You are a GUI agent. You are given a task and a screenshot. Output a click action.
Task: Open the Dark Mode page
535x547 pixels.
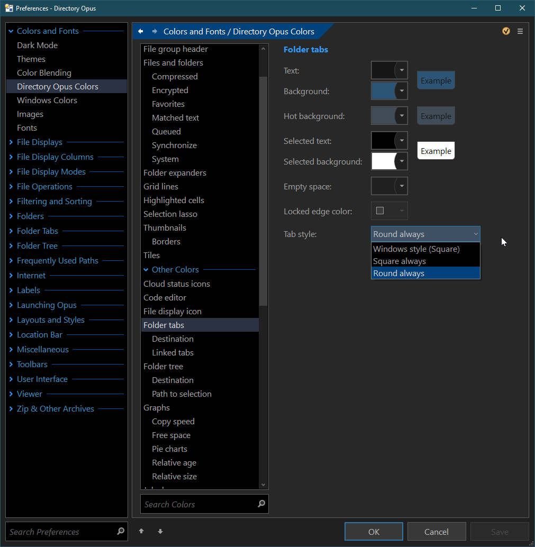pyautogui.click(x=38, y=45)
